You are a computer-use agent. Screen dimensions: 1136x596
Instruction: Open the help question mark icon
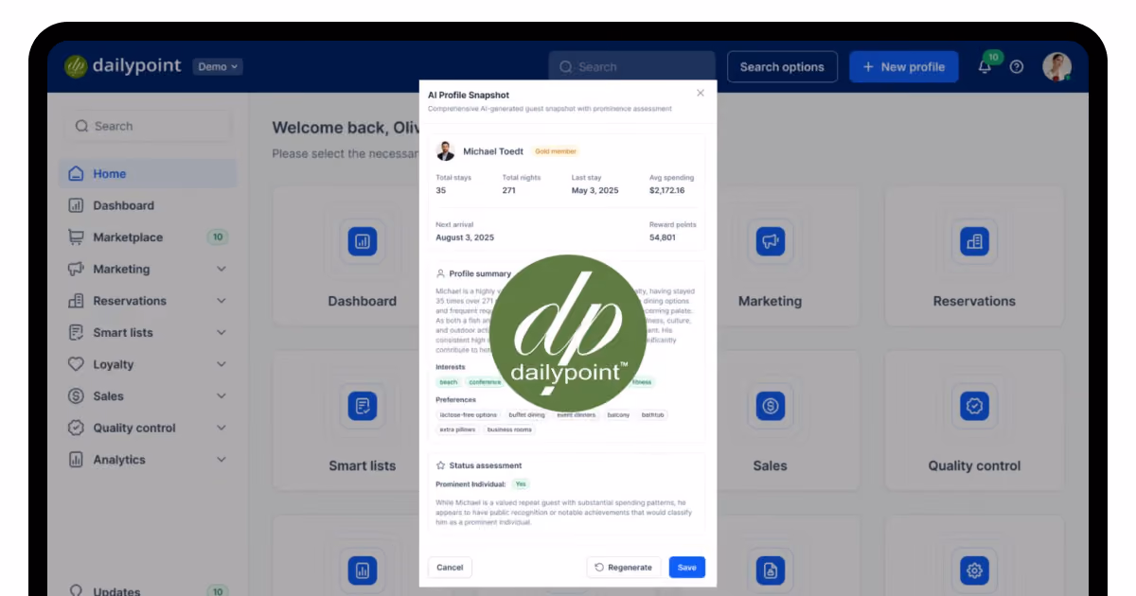click(1017, 67)
